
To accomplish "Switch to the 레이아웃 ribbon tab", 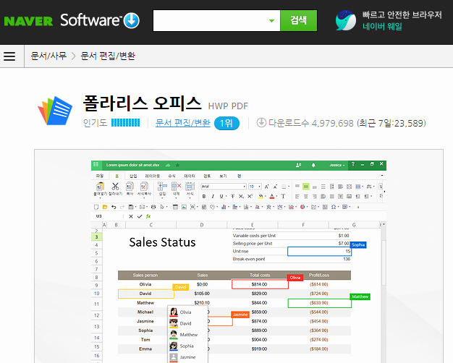I will pos(153,176).
